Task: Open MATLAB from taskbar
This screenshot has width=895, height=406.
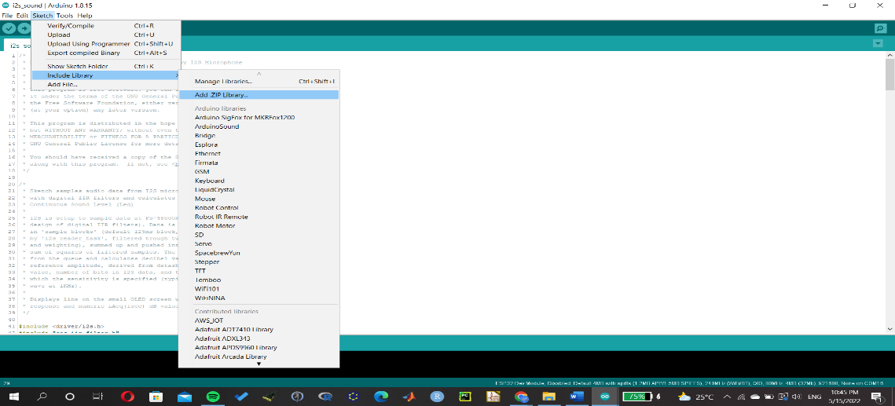Action: tap(409, 397)
